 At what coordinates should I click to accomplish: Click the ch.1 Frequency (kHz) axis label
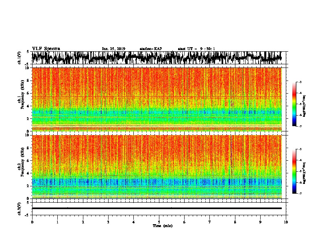pos(22,94)
